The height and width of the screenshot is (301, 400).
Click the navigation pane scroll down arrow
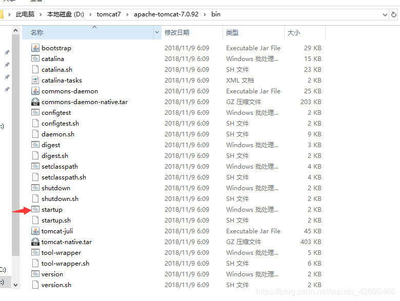tap(15, 285)
